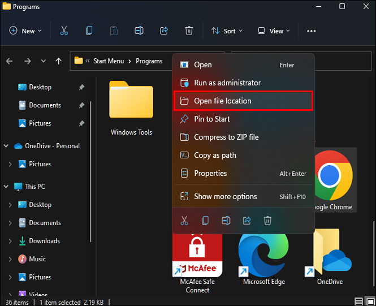Click the Up directory arrow button
Image resolution: width=376 pixels, height=306 pixels.
pyautogui.click(x=58, y=61)
